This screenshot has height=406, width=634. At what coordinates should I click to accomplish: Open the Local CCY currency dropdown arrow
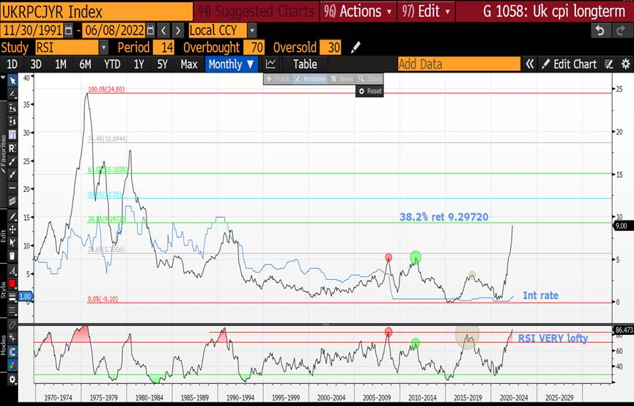(252, 30)
